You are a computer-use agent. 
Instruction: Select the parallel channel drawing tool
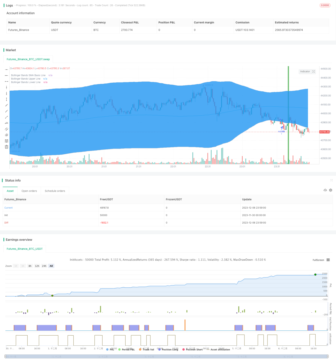tap(6, 129)
